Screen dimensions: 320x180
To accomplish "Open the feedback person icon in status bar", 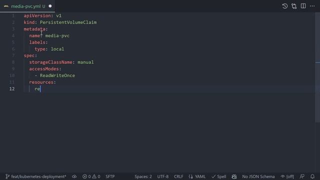I will [x=302, y=176].
